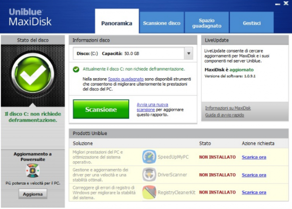Open Informazioni su MaxiDisk link
Viewport: 292px width, 209px height.
coord(228,108)
